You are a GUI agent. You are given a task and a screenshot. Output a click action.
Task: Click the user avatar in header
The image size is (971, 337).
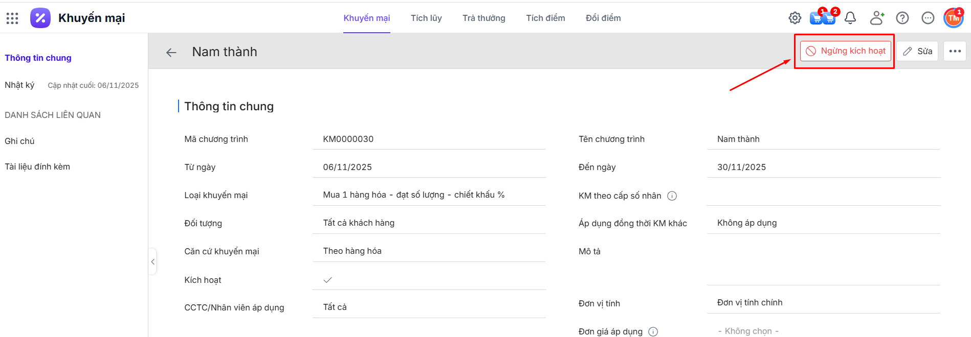[953, 18]
